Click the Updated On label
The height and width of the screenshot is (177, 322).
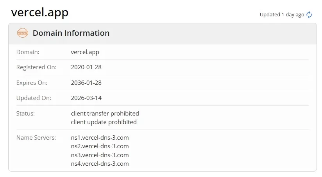[34, 98]
